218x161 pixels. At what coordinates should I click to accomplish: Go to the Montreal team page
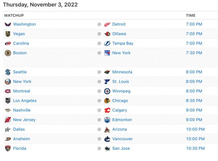pyautogui.click(x=21, y=91)
